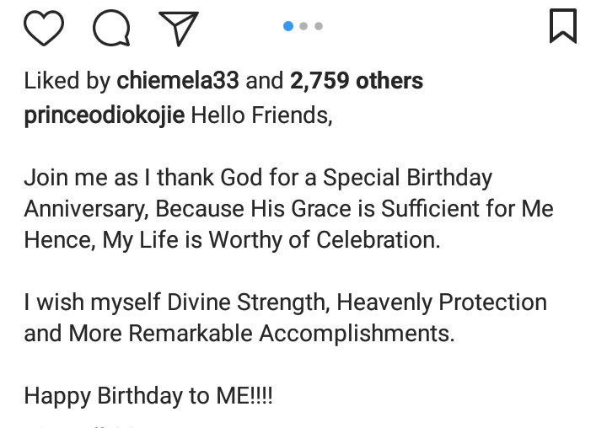607x428 pixels.
Task: Save the post with the bookmark icon
Action: tap(562, 26)
